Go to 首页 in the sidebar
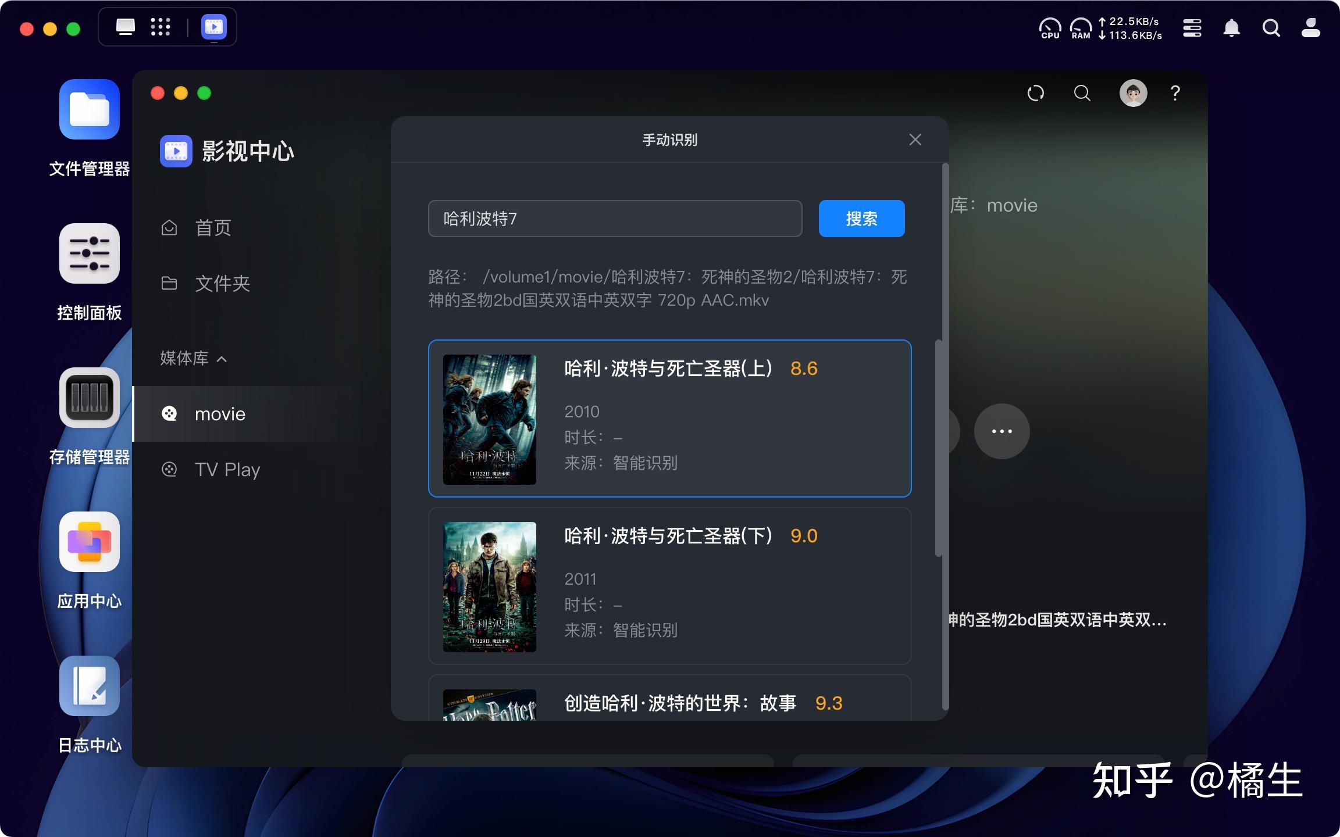The image size is (1340, 837). pyautogui.click(x=214, y=227)
